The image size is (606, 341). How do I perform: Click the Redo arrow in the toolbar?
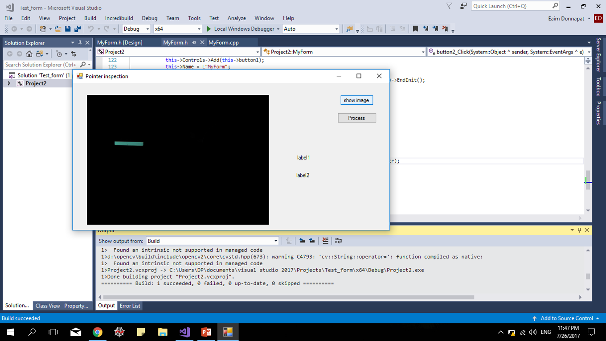coord(106,29)
